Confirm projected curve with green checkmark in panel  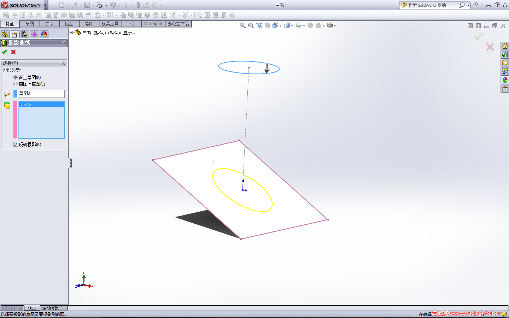pos(4,52)
